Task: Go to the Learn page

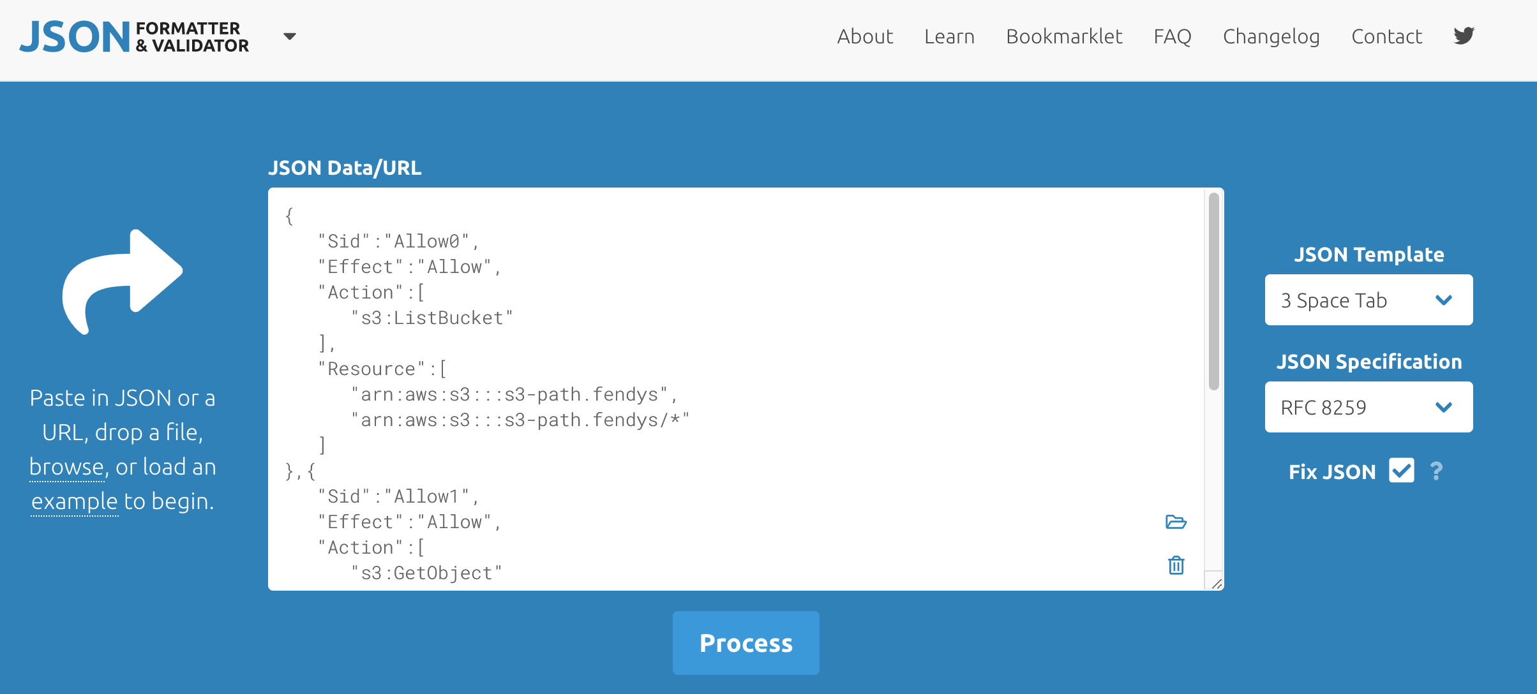Action: point(949,36)
